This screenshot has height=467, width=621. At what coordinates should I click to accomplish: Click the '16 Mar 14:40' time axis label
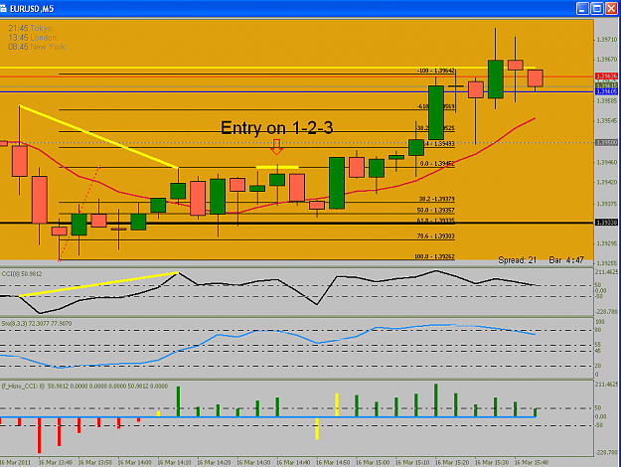tap(293, 462)
